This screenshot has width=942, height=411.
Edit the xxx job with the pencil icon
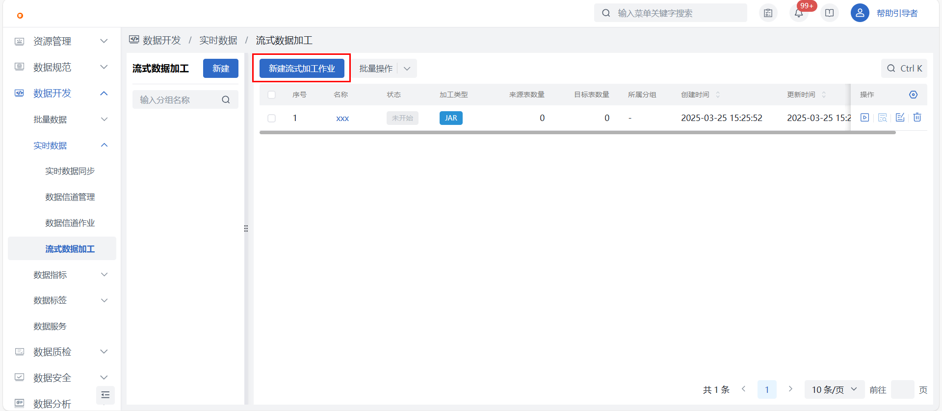[x=900, y=118]
